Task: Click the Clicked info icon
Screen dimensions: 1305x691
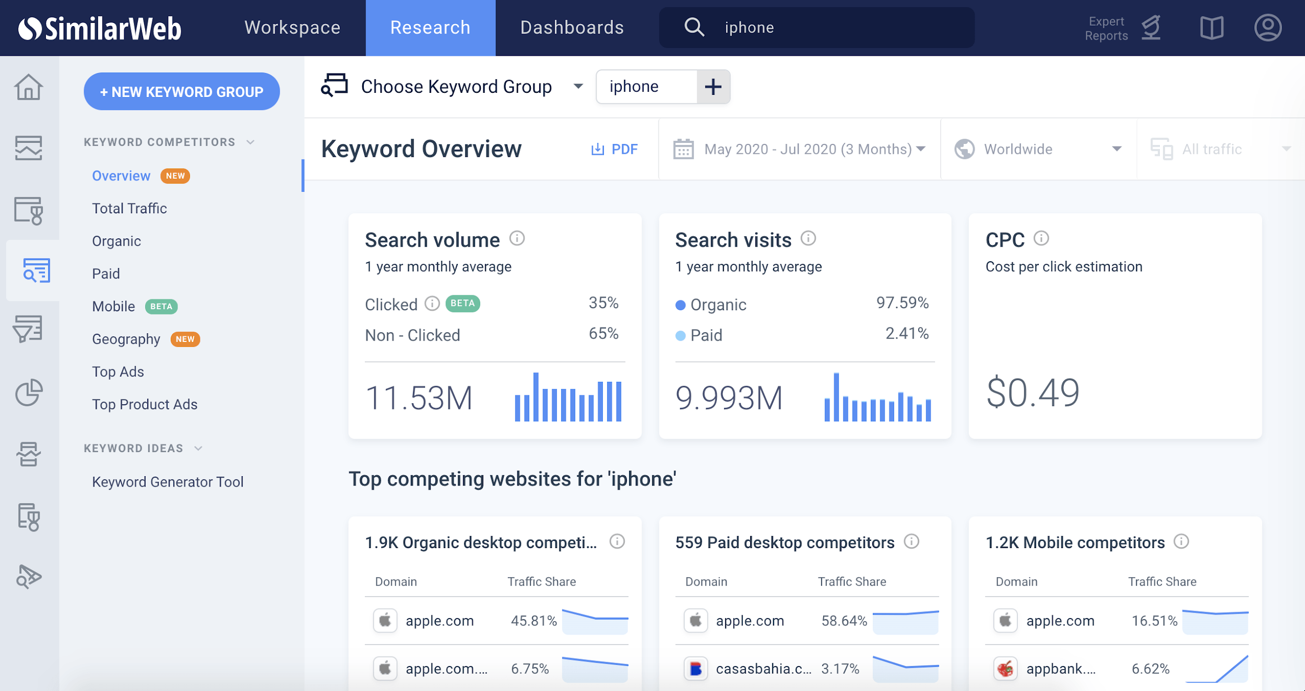Action: pos(432,304)
